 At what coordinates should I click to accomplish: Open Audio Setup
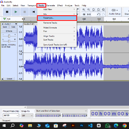click(115, 12)
